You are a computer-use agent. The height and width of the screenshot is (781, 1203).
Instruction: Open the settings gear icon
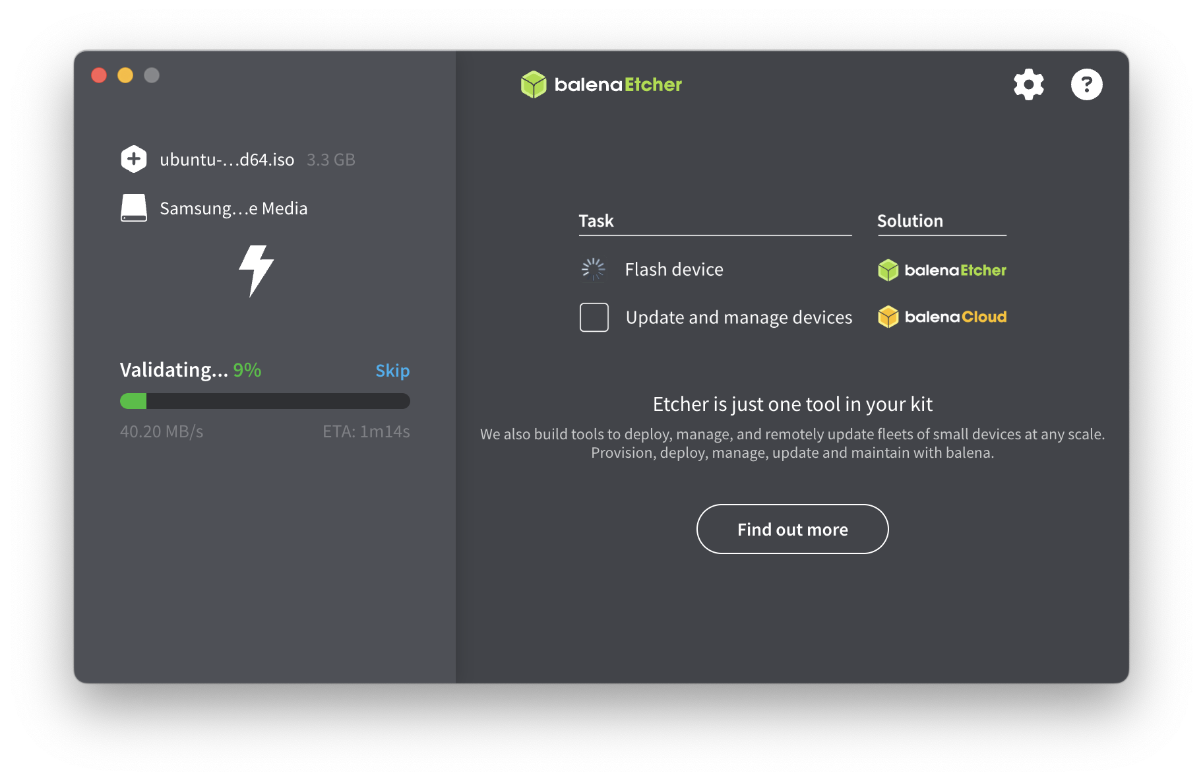(1028, 84)
